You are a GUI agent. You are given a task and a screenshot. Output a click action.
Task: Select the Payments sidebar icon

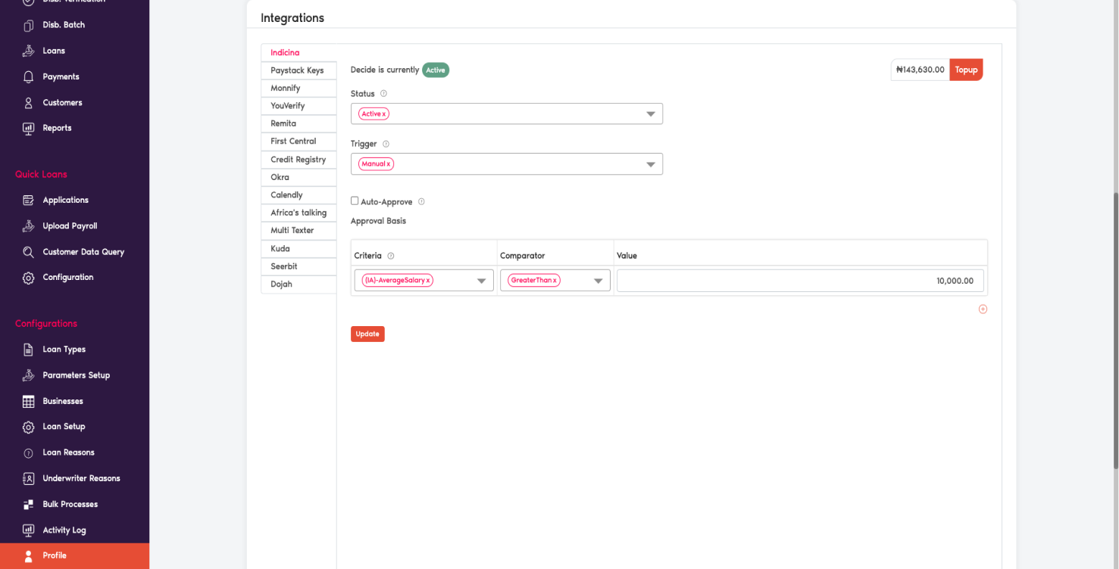pos(28,76)
